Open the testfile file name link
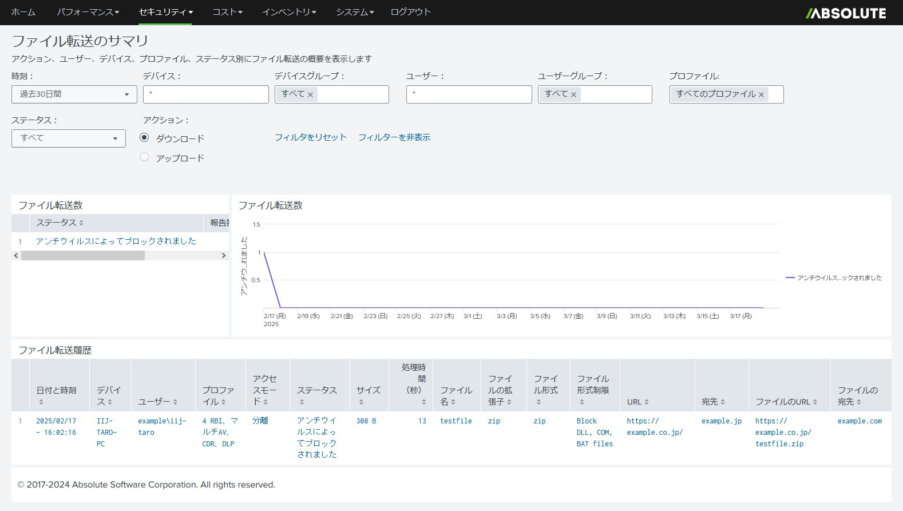 (456, 421)
